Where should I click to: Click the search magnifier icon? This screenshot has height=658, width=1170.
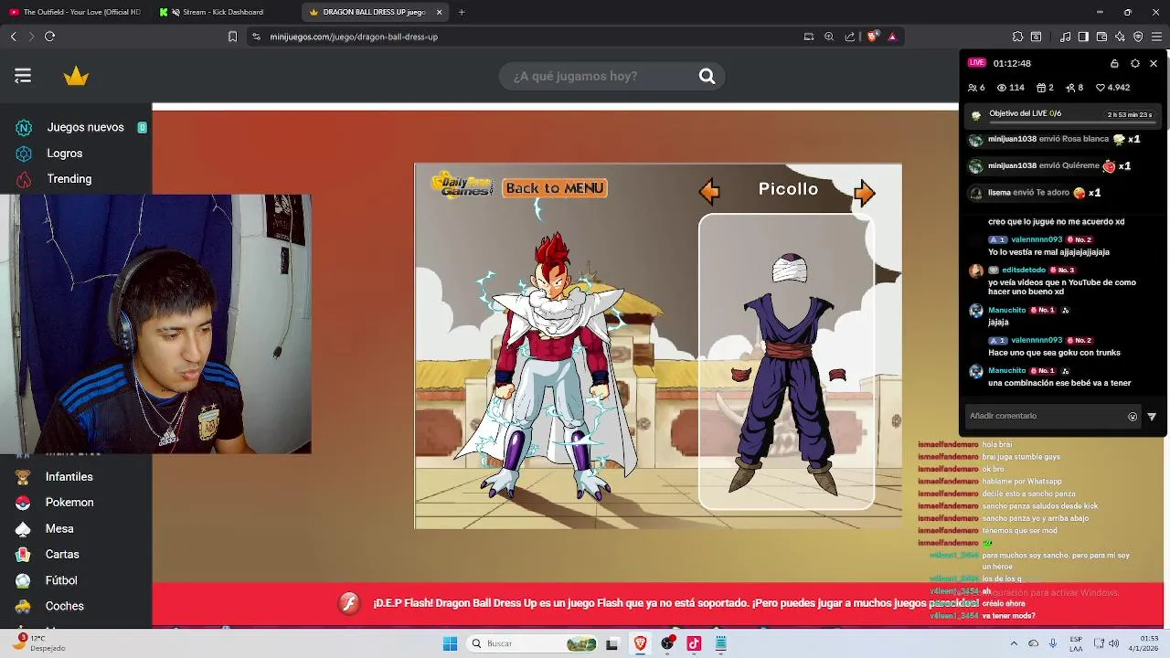(707, 76)
